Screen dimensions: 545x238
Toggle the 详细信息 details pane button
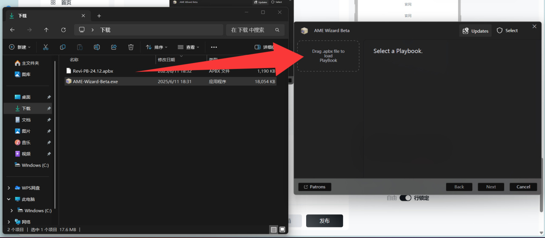pyautogui.click(x=264, y=47)
